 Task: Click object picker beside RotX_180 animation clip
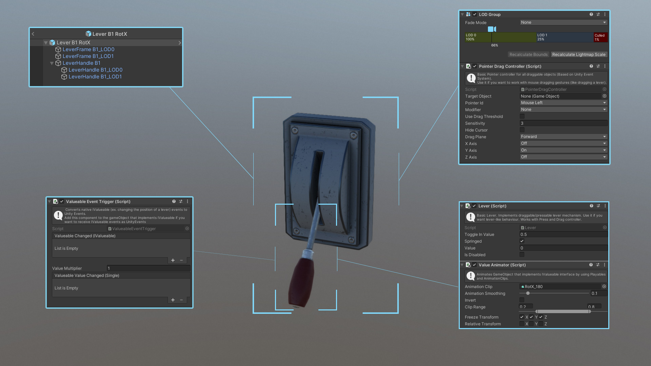point(604,287)
